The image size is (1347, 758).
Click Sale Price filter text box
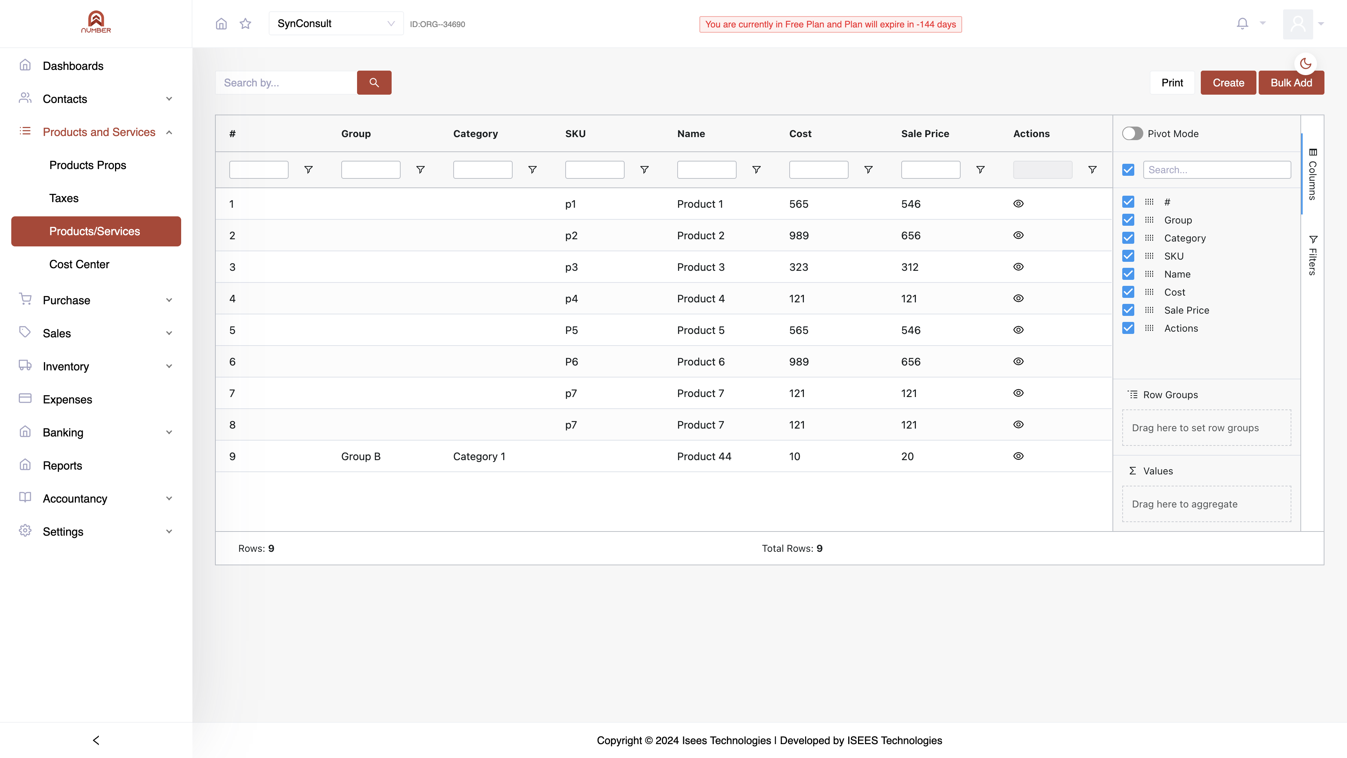point(930,170)
